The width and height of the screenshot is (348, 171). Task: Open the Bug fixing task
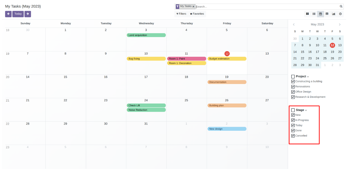(x=146, y=59)
